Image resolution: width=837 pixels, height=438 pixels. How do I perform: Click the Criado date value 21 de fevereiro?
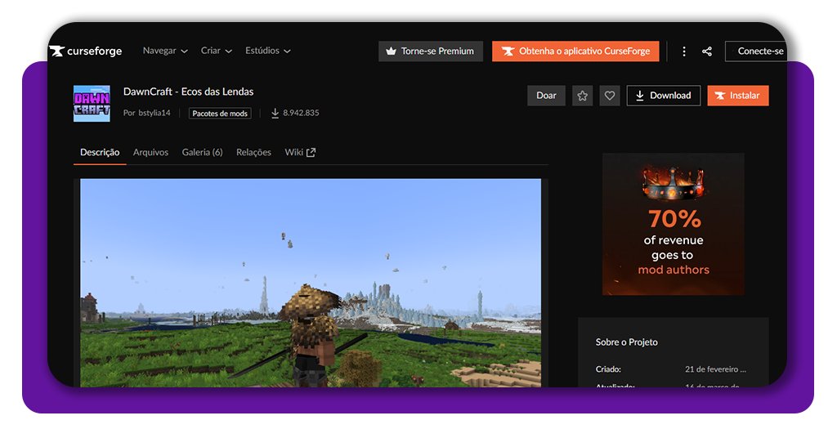tap(715, 369)
